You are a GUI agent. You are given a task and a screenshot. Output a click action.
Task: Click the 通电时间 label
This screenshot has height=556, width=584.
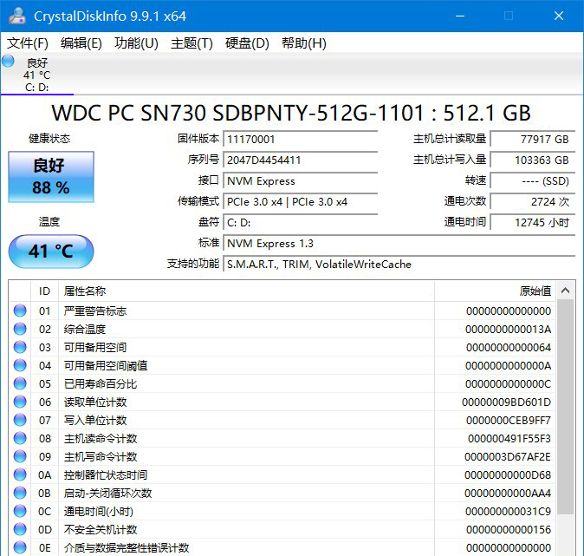(x=465, y=222)
